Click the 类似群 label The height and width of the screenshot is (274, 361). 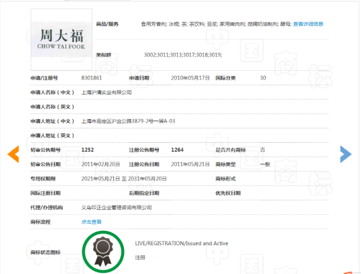pyautogui.click(x=103, y=55)
